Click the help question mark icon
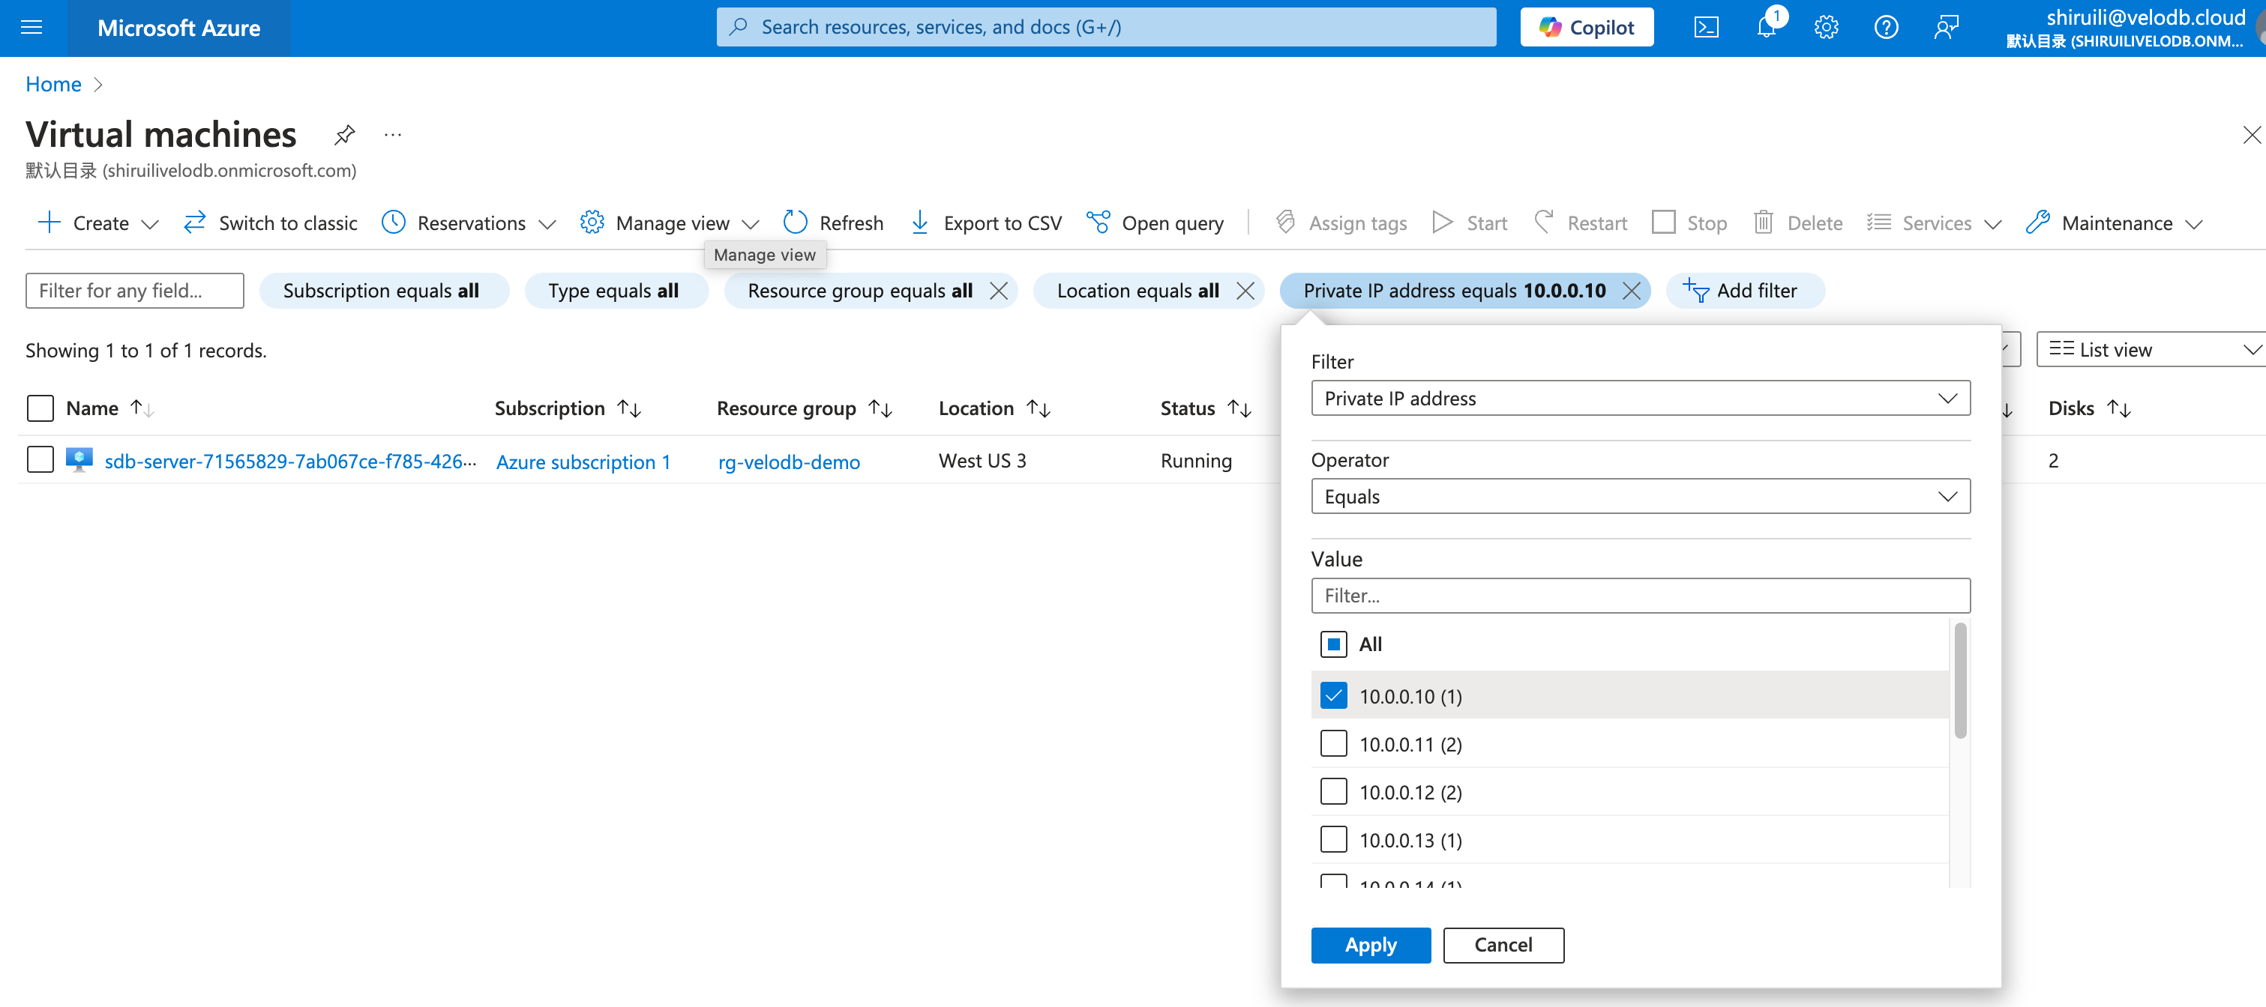 click(x=1886, y=27)
